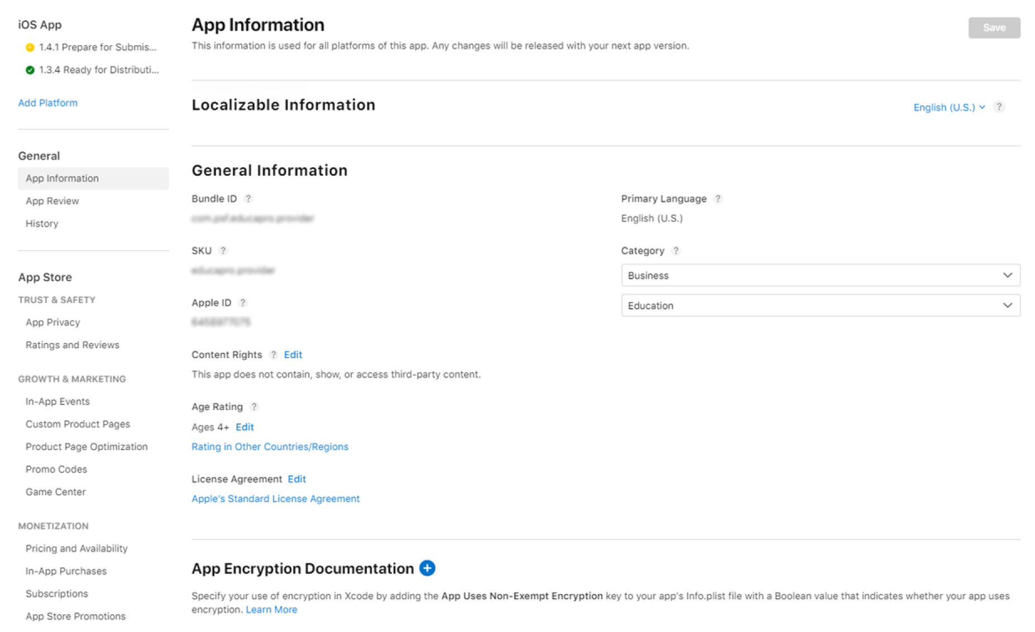Image resolution: width=1035 pixels, height=632 pixels.
Task: Click the Content Rights help icon
Action: (x=274, y=355)
